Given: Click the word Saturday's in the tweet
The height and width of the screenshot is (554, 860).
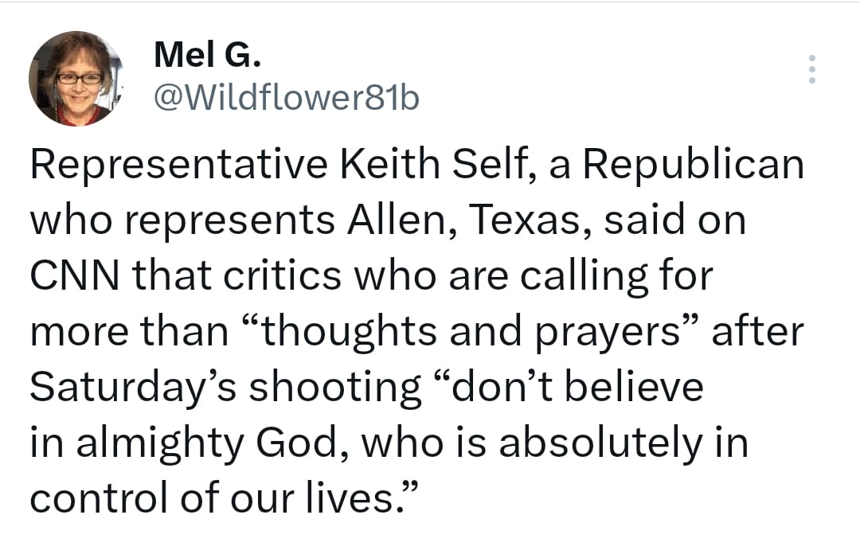Looking at the screenshot, I should [133, 388].
